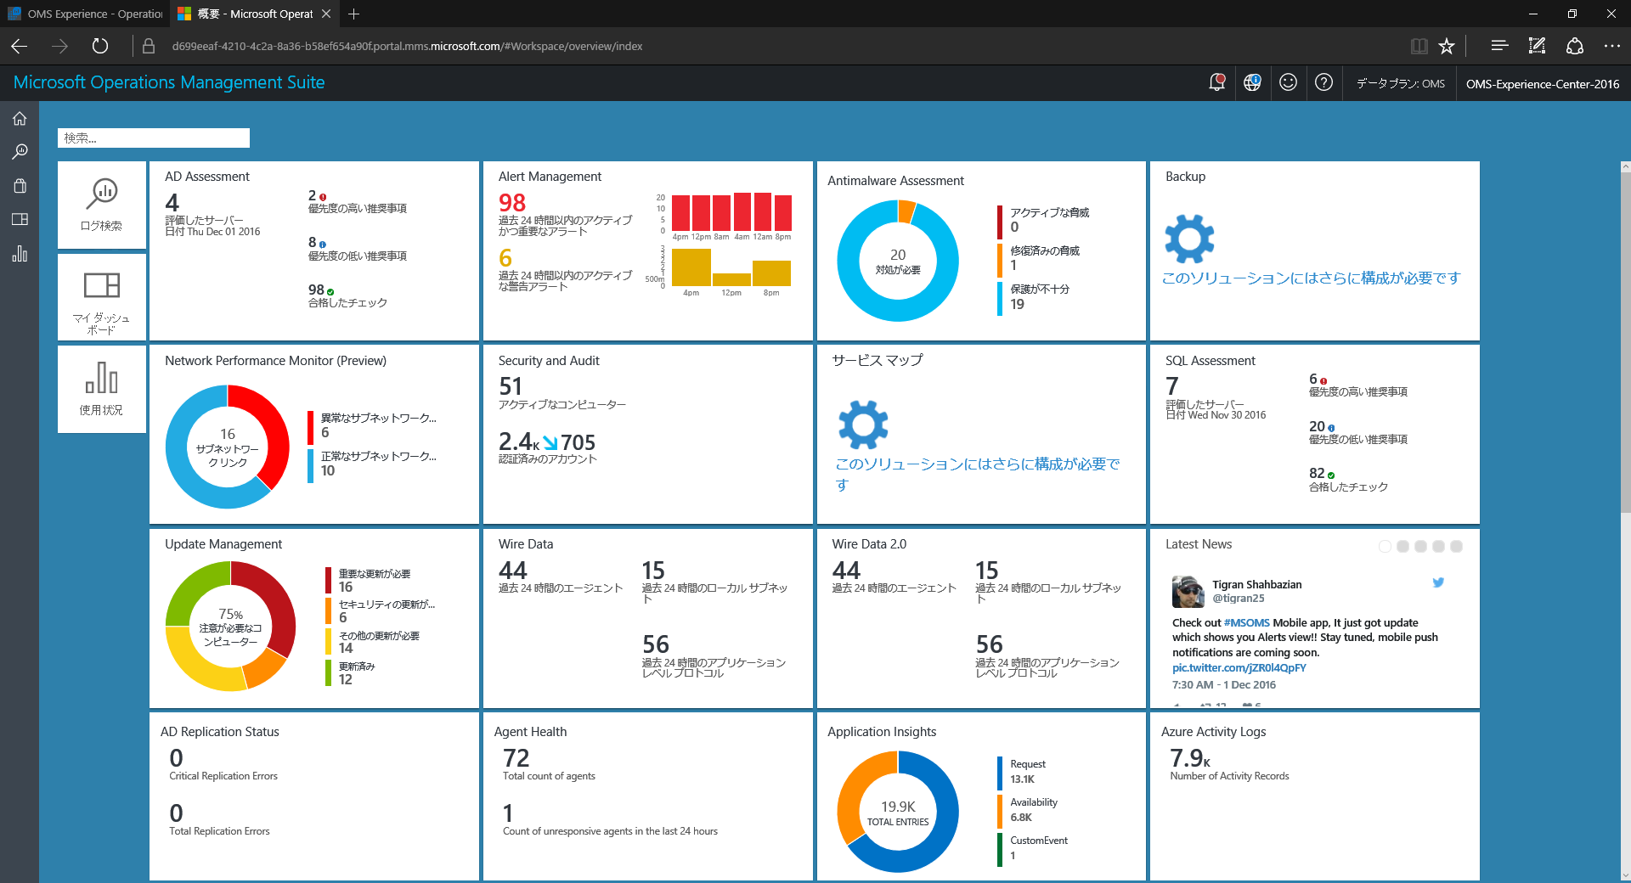The height and width of the screenshot is (883, 1631).
Task: Select the first Latest News carousel dot
Action: tap(1385, 546)
